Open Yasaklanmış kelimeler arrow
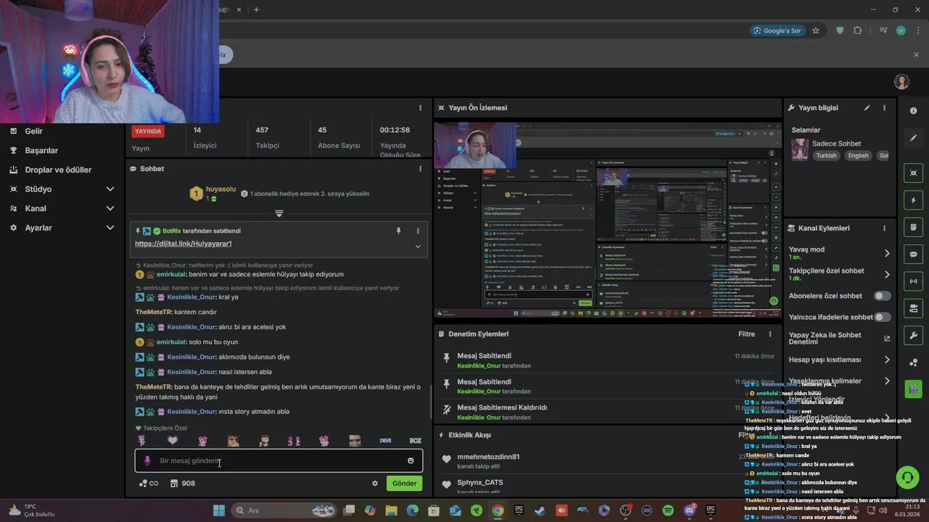The height and width of the screenshot is (522, 929). pos(887,381)
